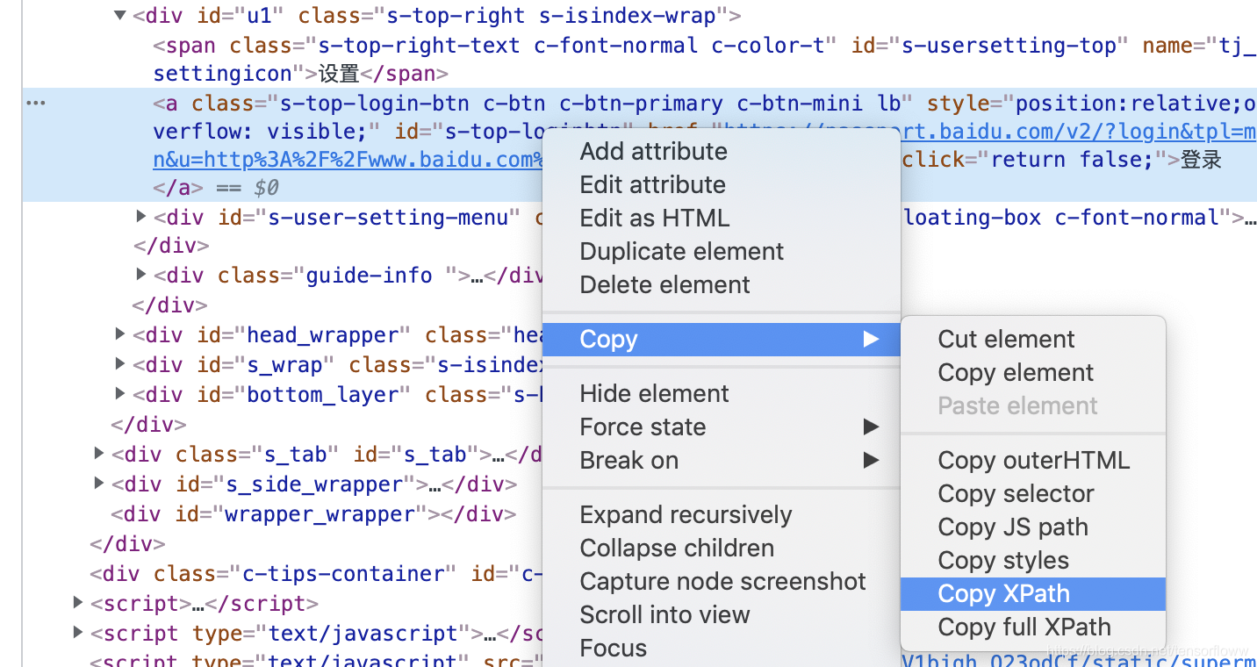
Task: Open the passport.baidu.com href link
Action: [990, 132]
